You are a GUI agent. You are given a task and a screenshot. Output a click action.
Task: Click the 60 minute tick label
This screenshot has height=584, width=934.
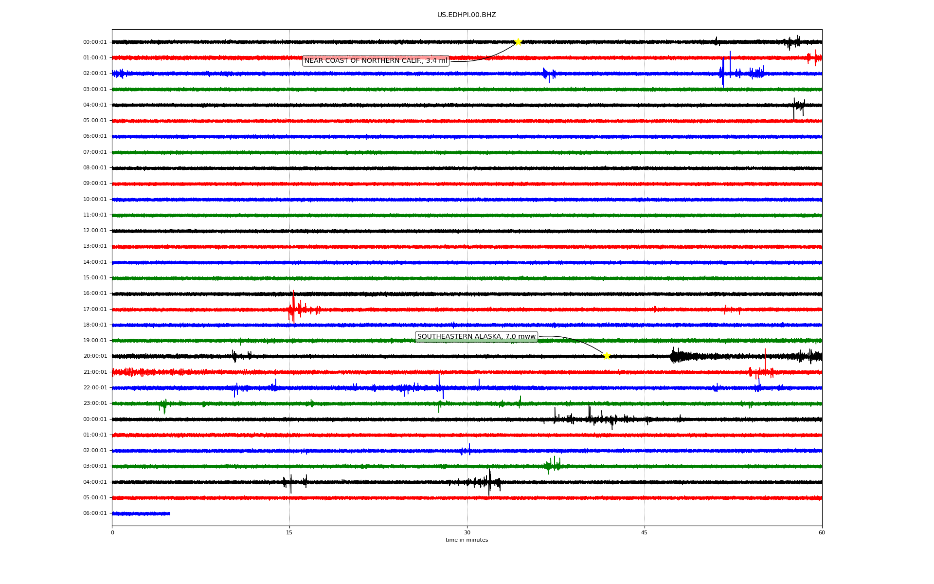(822, 532)
